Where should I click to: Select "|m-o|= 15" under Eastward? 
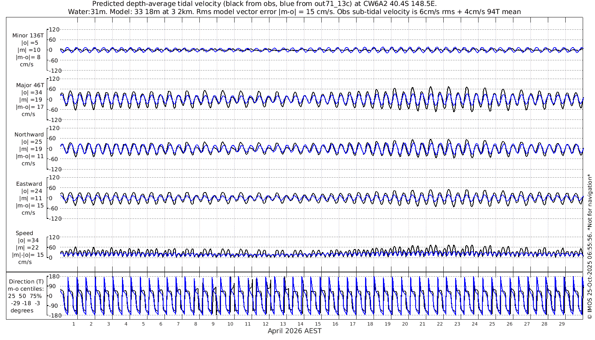click(x=30, y=206)
